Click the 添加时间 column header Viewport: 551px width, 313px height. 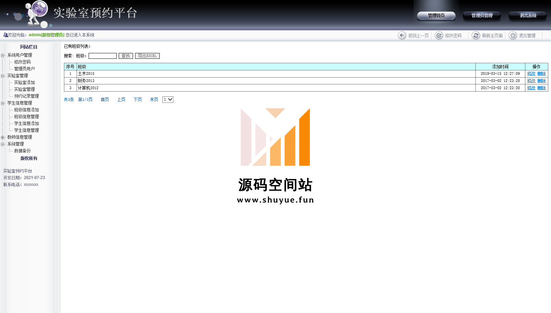(x=500, y=67)
